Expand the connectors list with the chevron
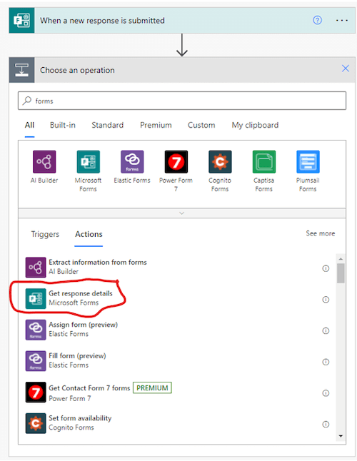The image size is (357, 461). click(182, 213)
